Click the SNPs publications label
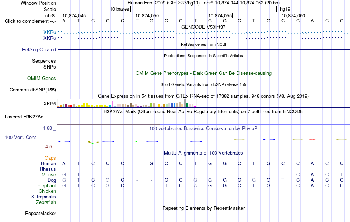Viewport: 350px width, 222px height. pyautogui.click(x=50, y=67)
